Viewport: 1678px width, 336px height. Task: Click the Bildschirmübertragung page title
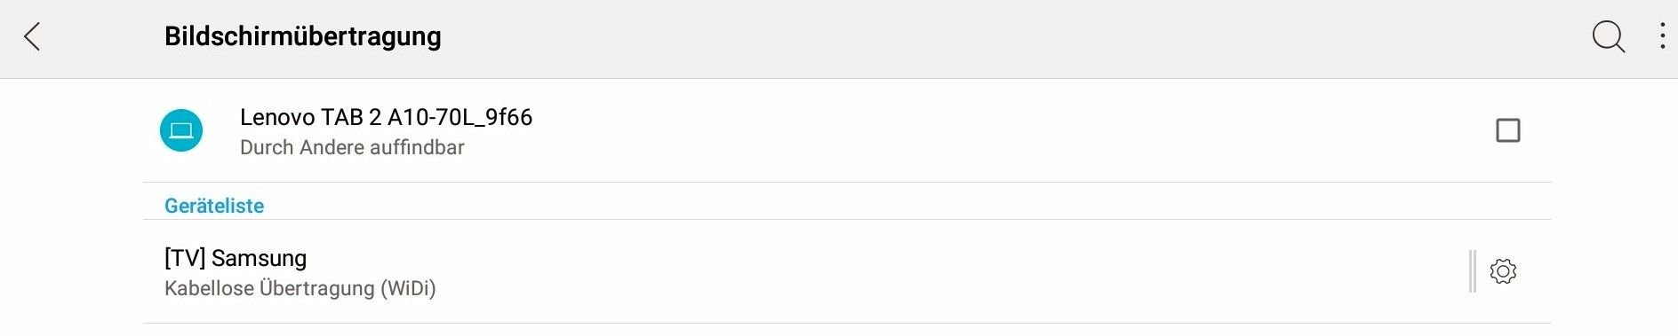click(x=302, y=36)
